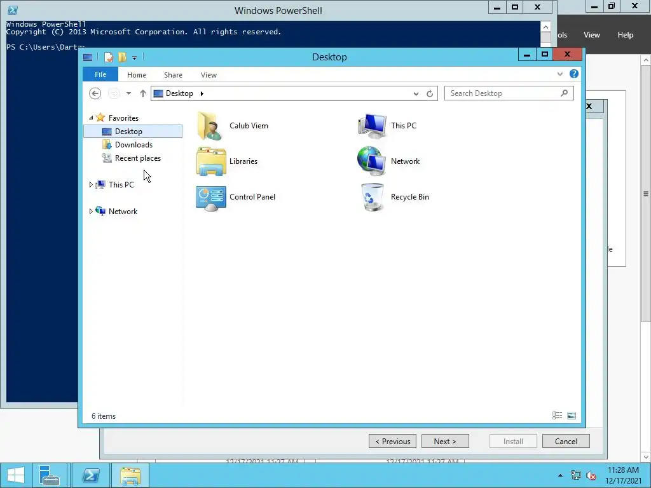Click the PowerShell scrollbar up arrow

545,27
